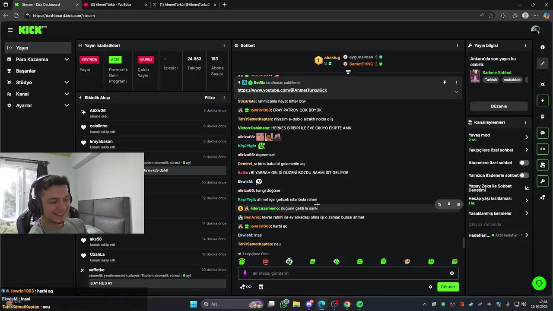This screenshot has height=311, width=553.
Task: Open the emoji picker in message box
Action: (x=452, y=273)
